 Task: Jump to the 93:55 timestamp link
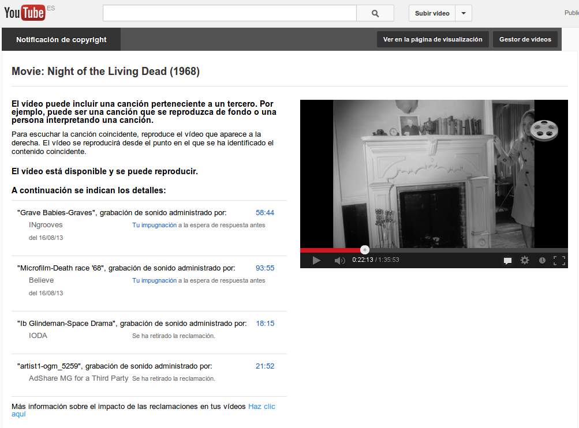pos(265,268)
